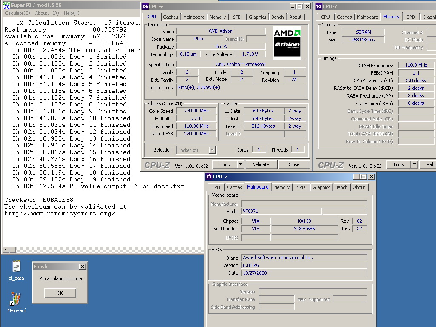The image size is (436, 327).
Task: Click Tools button in CPU window
Action: (x=225, y=164)
